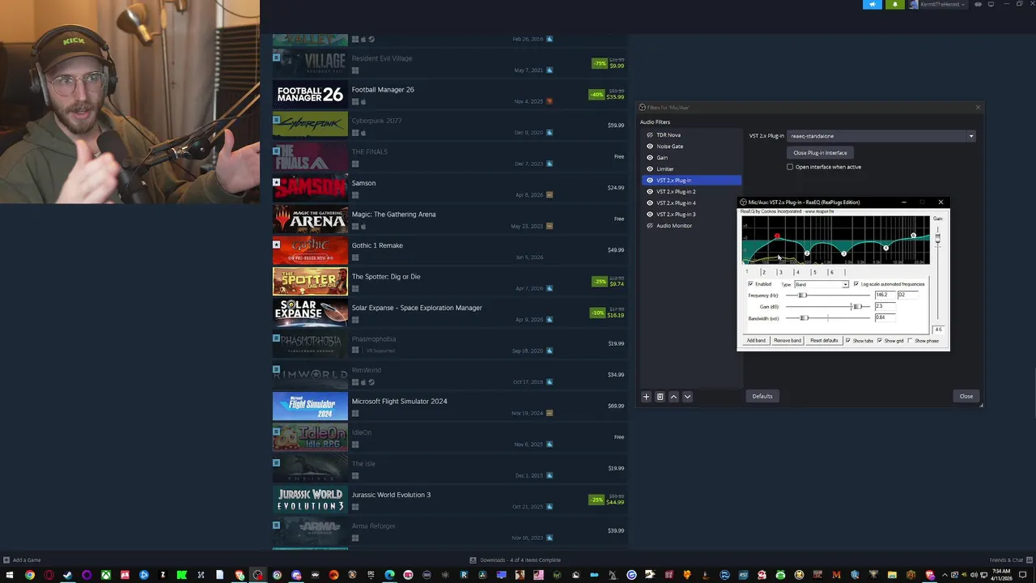Click the Frequency value field showing 146.2
Image resolution: width=1036 pixels, height=583 pixels.
tap(885, 295)
